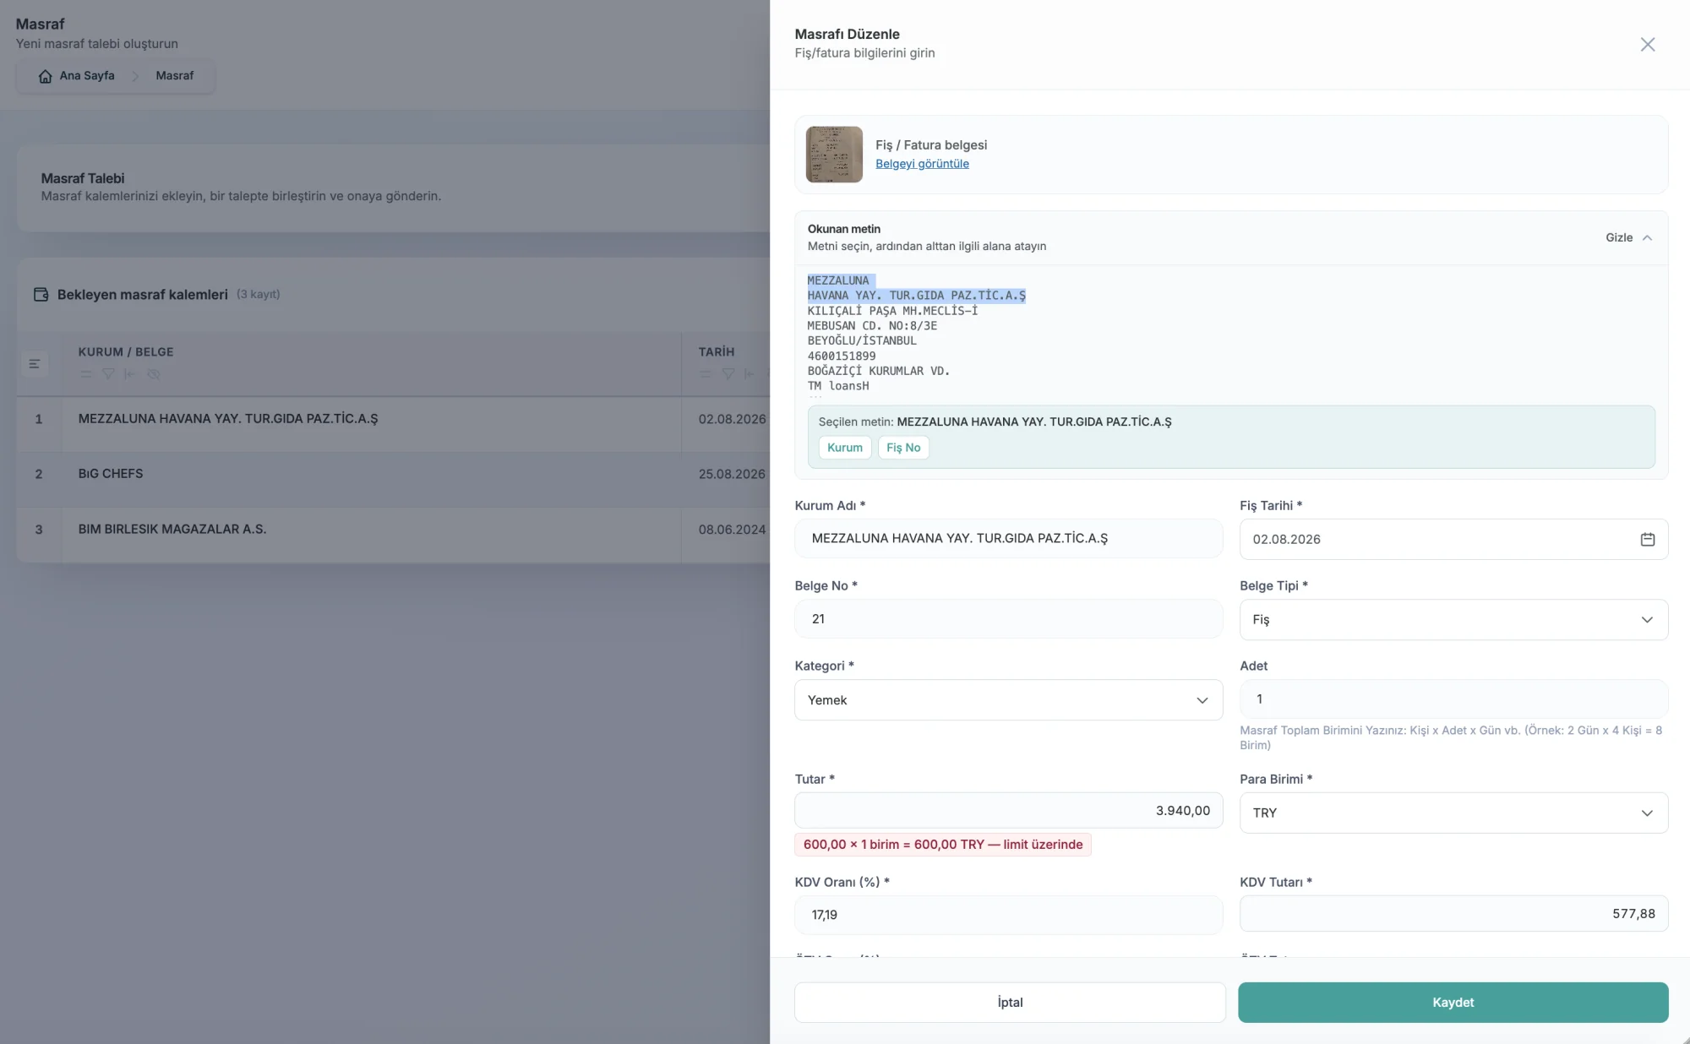Click the sort icon under TARİH
Viewport: 1690px width, 1044px height.
[706, 374]
